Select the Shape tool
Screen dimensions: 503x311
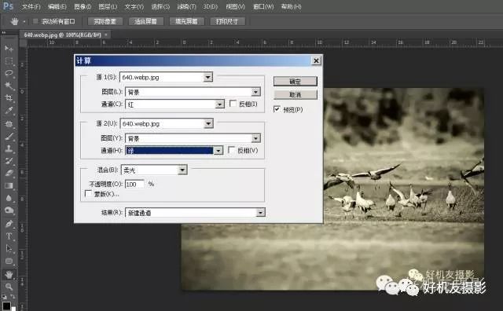click(9, 261)
